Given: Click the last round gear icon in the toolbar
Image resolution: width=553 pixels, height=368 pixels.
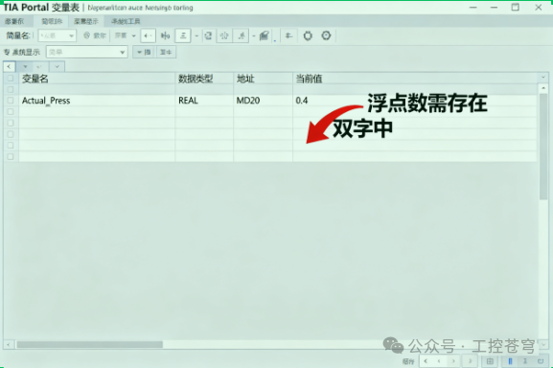Looking at the screenshot, I should [x=326, y=35].
